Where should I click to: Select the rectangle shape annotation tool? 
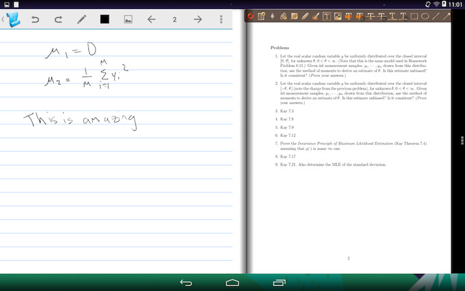pyautogui.click(x=414, y=15)
